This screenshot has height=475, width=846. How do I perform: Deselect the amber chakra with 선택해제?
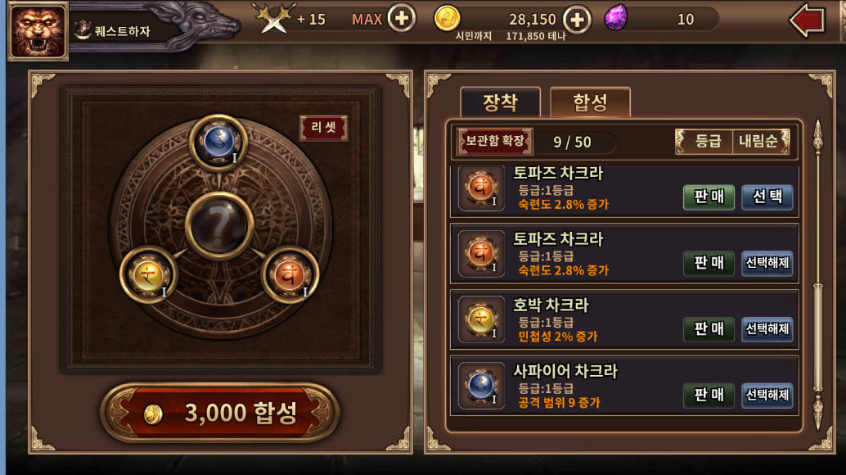click(x=767, y=328)
